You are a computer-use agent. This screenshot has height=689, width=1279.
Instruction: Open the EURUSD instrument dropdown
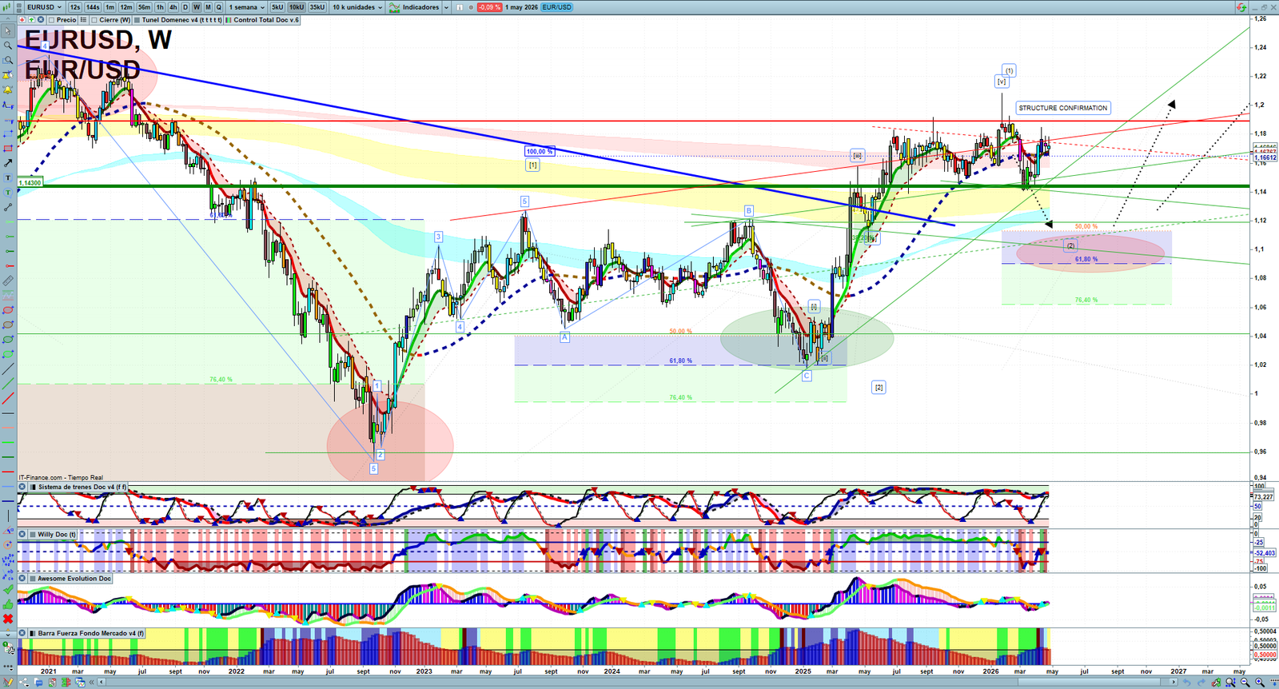[44, 7]
